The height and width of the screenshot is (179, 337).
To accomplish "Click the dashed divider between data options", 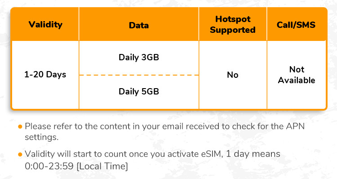I will coord(139,75).
